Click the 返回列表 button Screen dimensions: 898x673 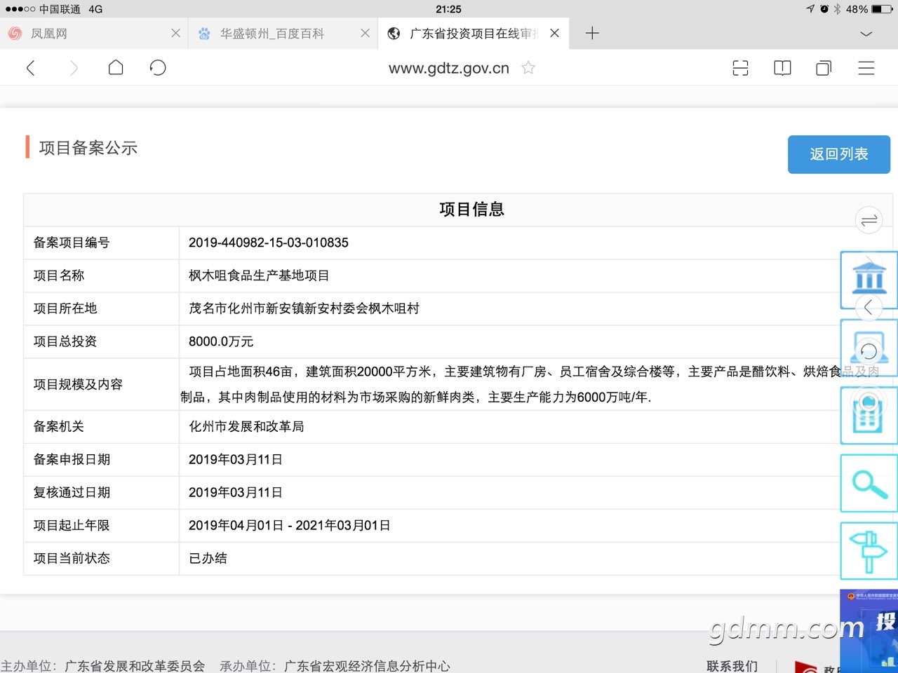[838, 154]
